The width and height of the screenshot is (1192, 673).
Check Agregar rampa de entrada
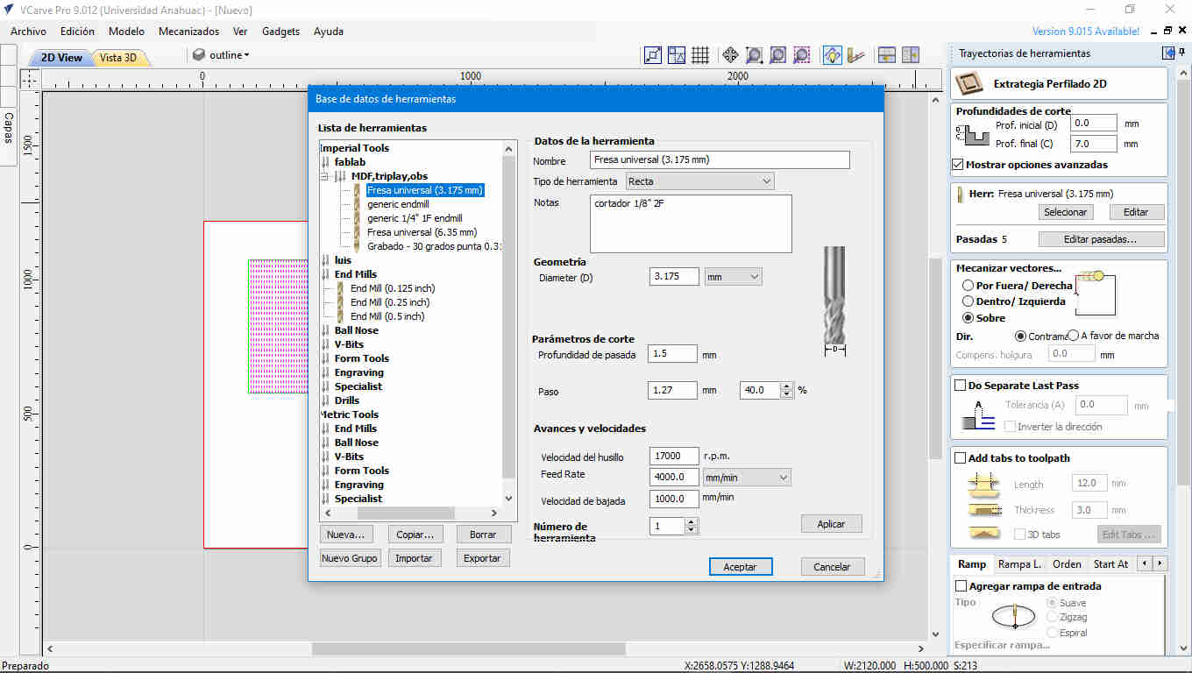(961, 586)
